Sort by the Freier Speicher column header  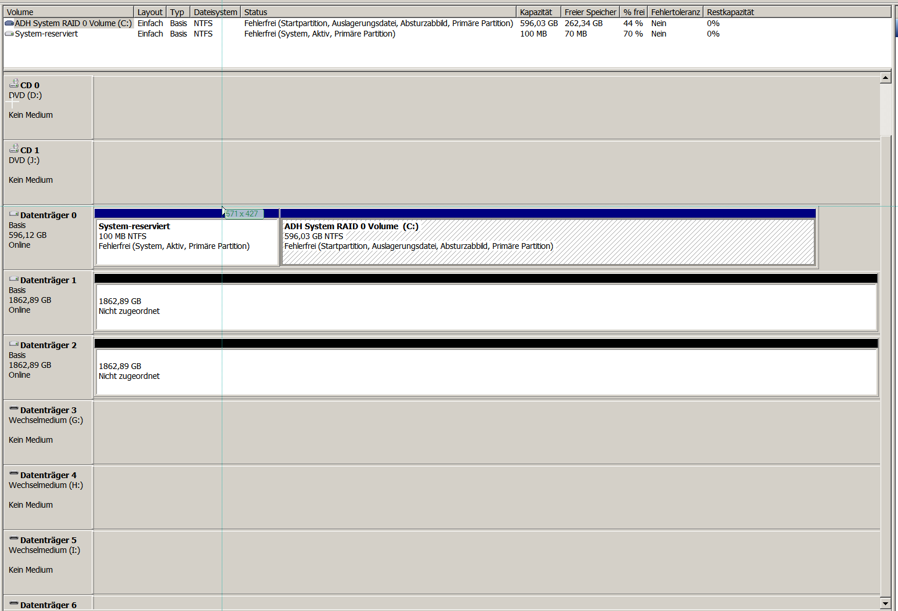coord(590,12)
